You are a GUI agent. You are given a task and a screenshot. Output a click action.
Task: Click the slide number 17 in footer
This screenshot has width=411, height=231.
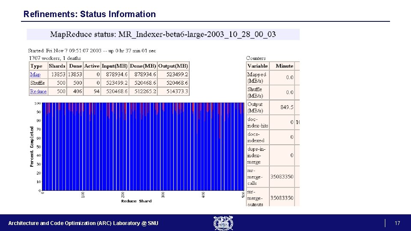coord(397,223)
